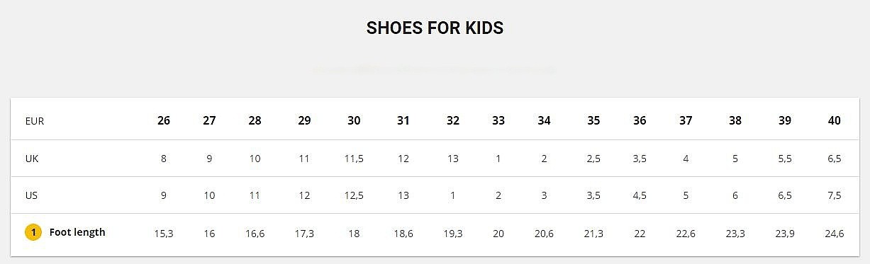Click foot length value 19,3

coord(453,233)
